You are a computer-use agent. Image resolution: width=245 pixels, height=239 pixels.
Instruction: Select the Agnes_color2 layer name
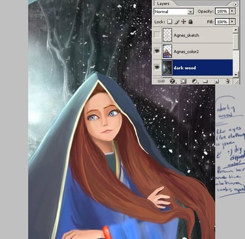(186, 52)
